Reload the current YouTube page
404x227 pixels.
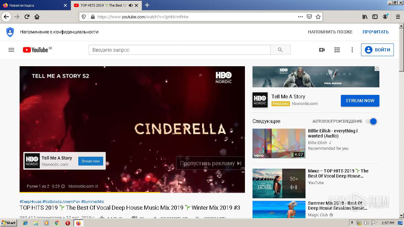point(27,17)
